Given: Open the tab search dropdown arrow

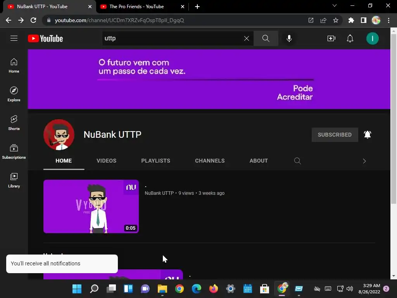Looking at the screenshot, I should (335, 5).
